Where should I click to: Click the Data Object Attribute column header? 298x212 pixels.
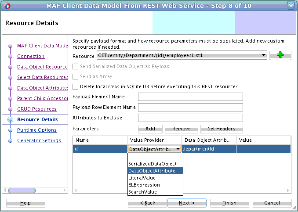point(209,140)
